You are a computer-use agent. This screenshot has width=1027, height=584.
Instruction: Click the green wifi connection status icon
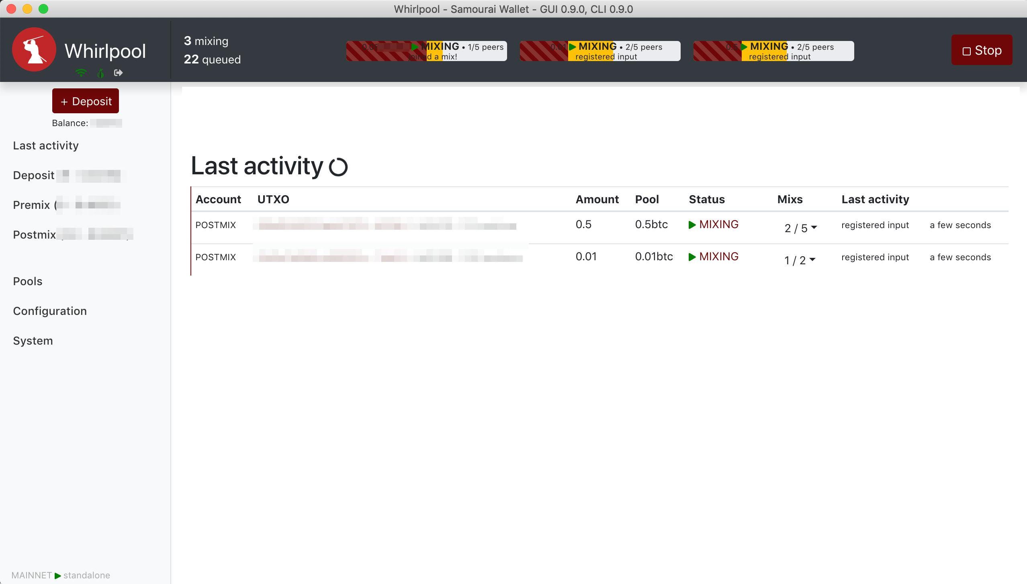81,73
